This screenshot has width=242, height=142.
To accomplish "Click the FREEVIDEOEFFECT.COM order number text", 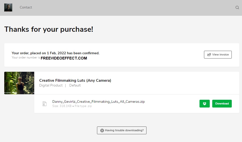I will 64,58.
